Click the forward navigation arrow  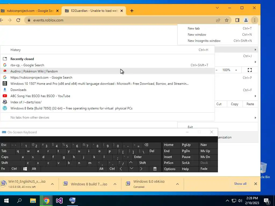[10, 20]
